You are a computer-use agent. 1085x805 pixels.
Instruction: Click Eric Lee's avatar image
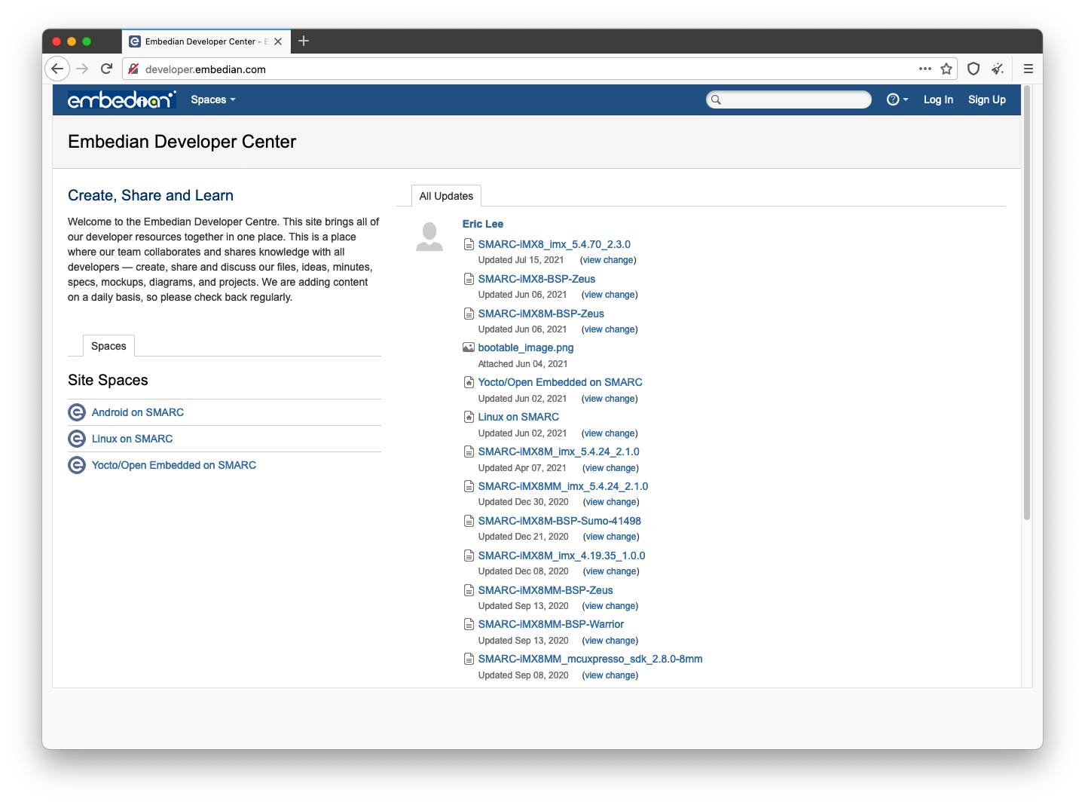[x=429, y=237]
